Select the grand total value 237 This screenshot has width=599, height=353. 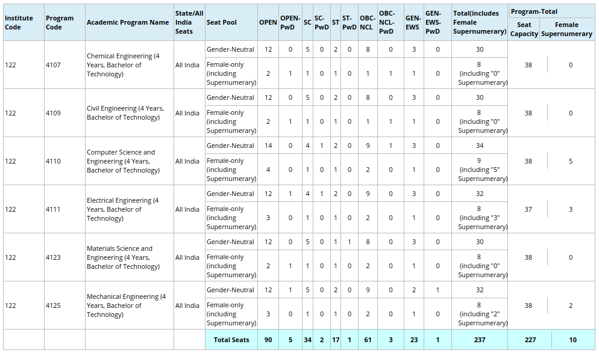pos(479,340)
